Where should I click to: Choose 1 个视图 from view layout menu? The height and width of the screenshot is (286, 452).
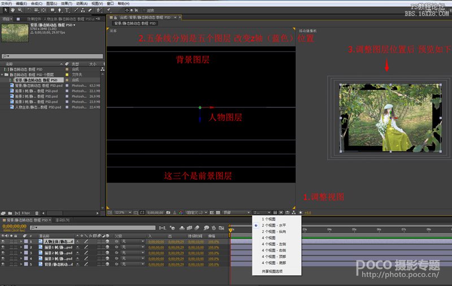[268, 219]
